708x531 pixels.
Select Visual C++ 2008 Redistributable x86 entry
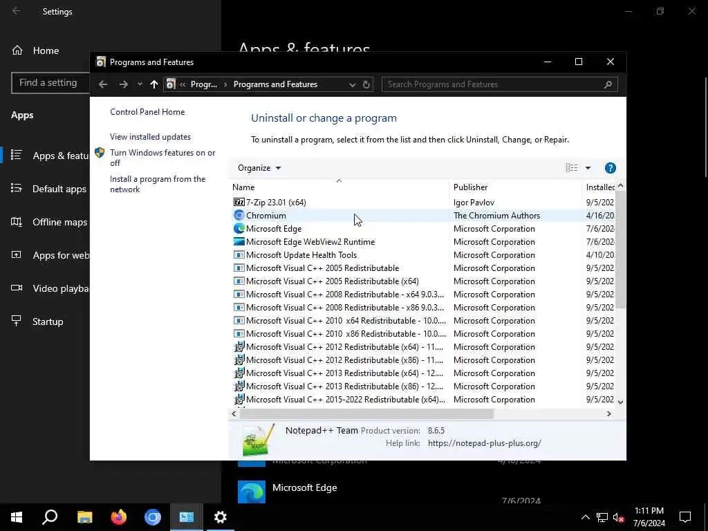pyautogui.click(x=345, y=307)
